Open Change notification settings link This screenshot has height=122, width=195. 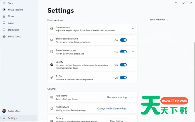pos(112,109)
